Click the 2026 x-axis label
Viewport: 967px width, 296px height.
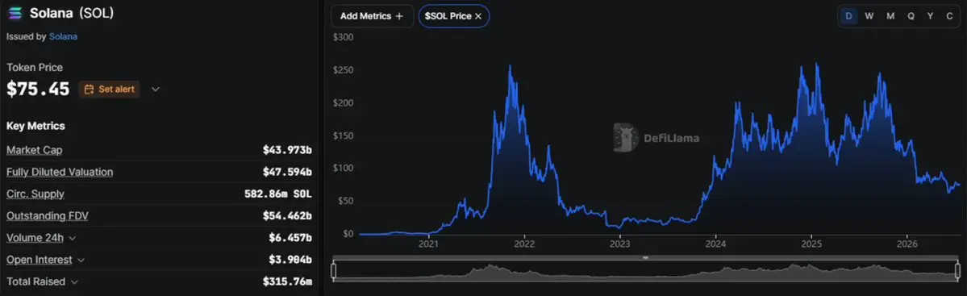(x=907, y=245)
